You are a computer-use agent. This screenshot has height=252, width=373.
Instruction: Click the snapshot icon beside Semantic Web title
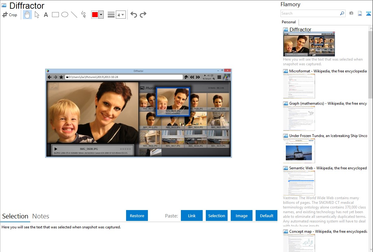286,168
